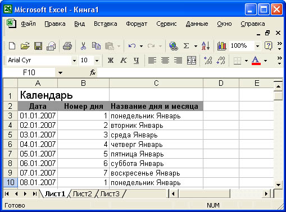The image size is (286, 212).
Task: Click inside the formula bar
Action: [190, 72]
